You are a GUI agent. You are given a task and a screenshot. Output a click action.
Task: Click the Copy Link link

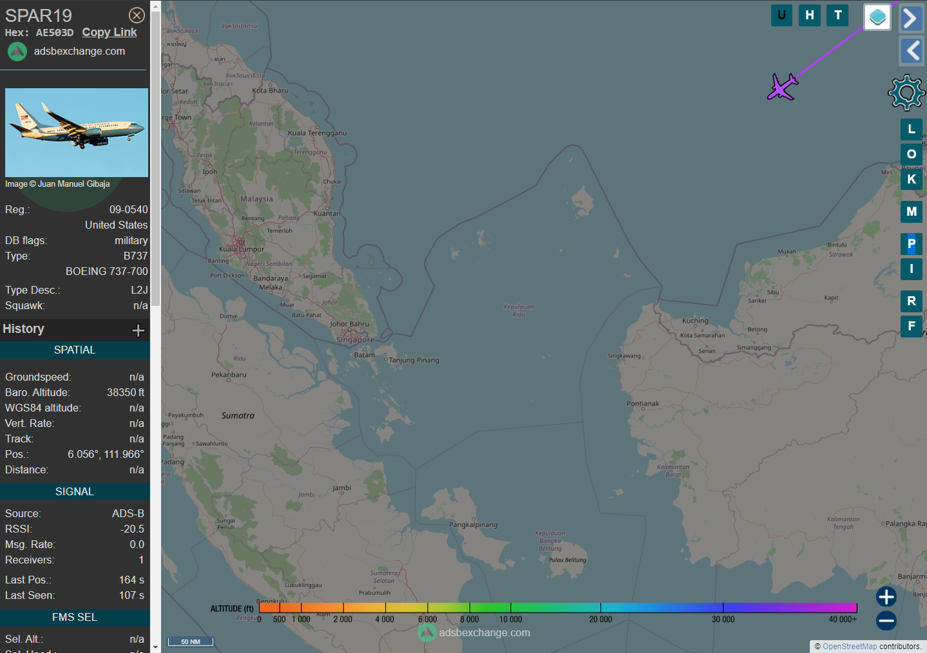[x=110, y=32]
